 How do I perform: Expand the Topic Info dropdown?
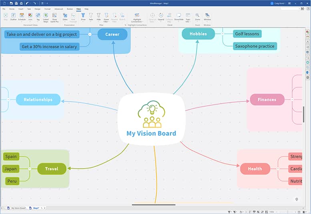(x=188, y=17)
